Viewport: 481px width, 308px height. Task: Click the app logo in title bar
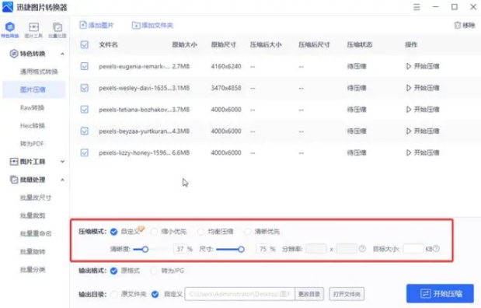coord(7,7)
